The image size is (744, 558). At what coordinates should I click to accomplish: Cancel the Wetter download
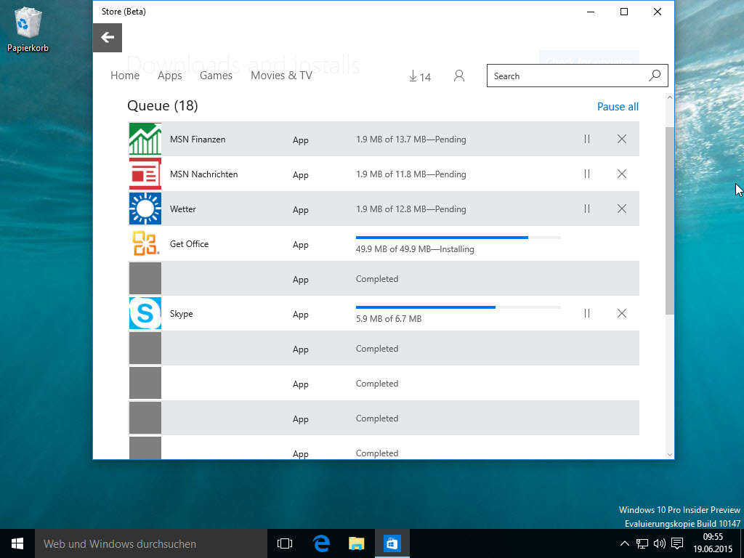pyautogui.click(x=622, y=209)
